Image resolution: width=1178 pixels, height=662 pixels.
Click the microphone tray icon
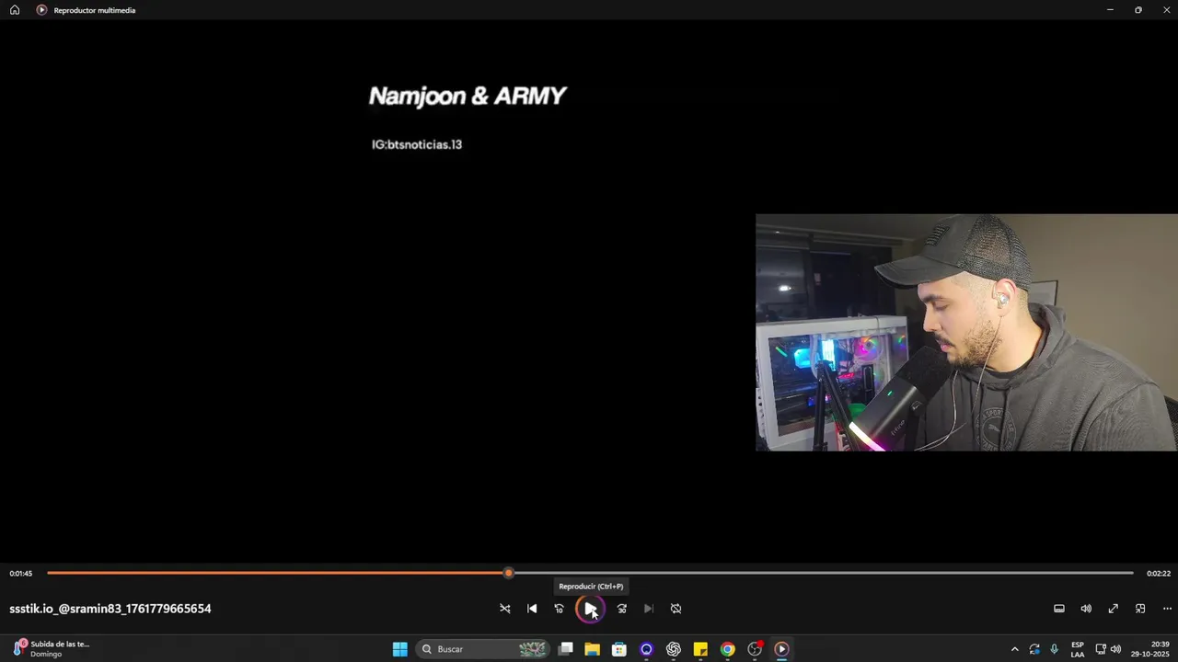point(1054,649)
